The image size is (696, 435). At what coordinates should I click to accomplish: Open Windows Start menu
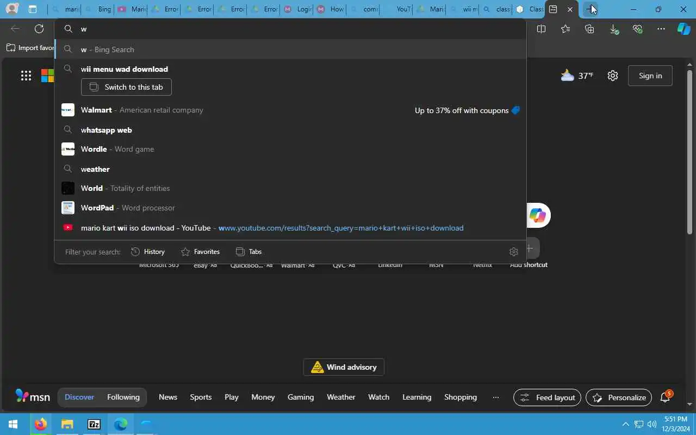(x=13, y=424)
